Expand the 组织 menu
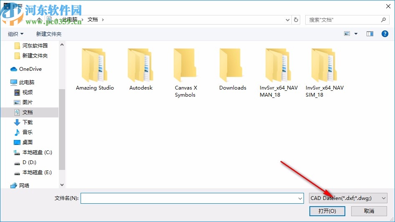395x222 pixels. (15, 34)
